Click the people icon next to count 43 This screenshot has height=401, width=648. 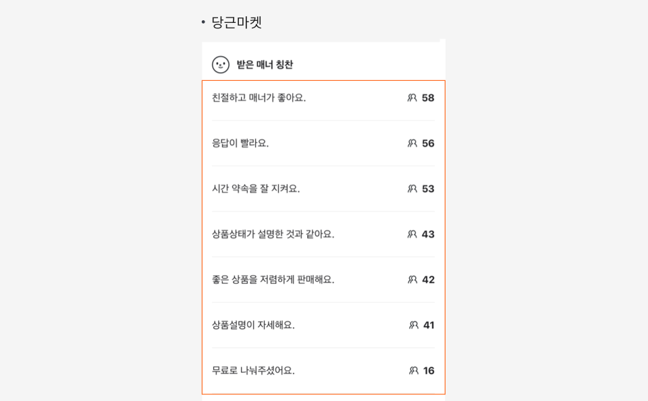point(412,234)
